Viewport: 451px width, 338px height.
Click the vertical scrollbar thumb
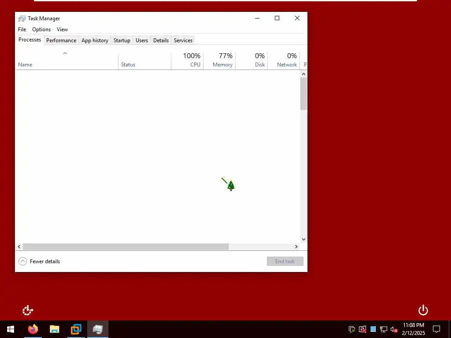click(303, 94)
